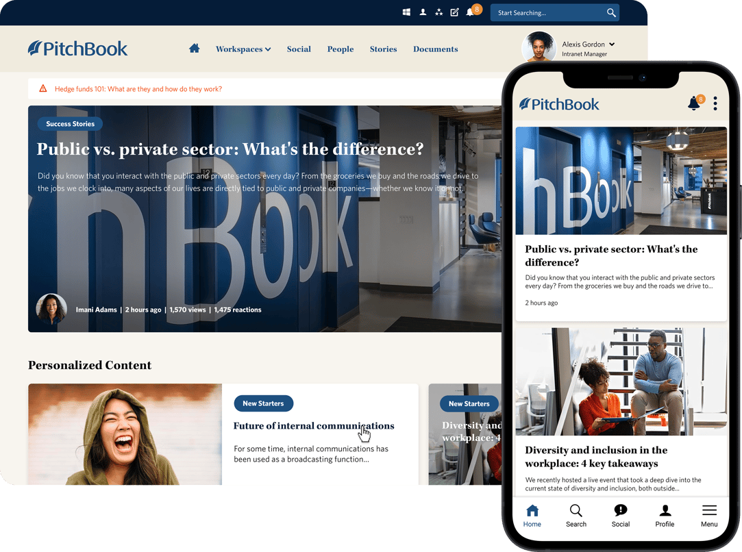This screenshot has height=552, width=742.
Task: Switch to the Stories section
Action: click(x=383, y=49)
